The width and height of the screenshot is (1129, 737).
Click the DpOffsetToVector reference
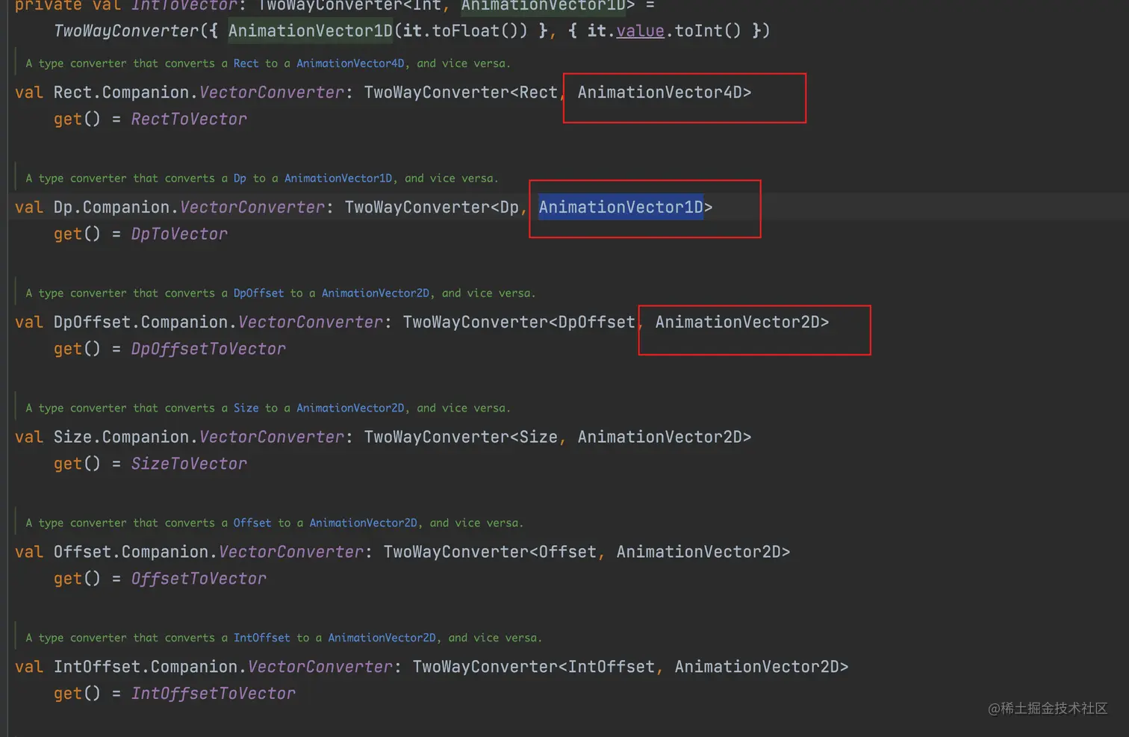(208, 349)
